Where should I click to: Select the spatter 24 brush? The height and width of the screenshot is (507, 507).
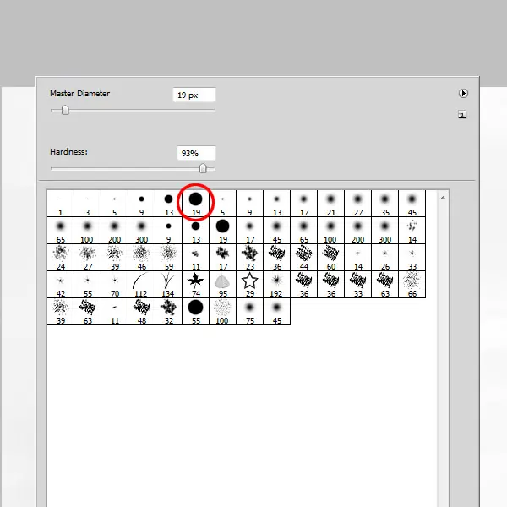(x=61, y=258)
